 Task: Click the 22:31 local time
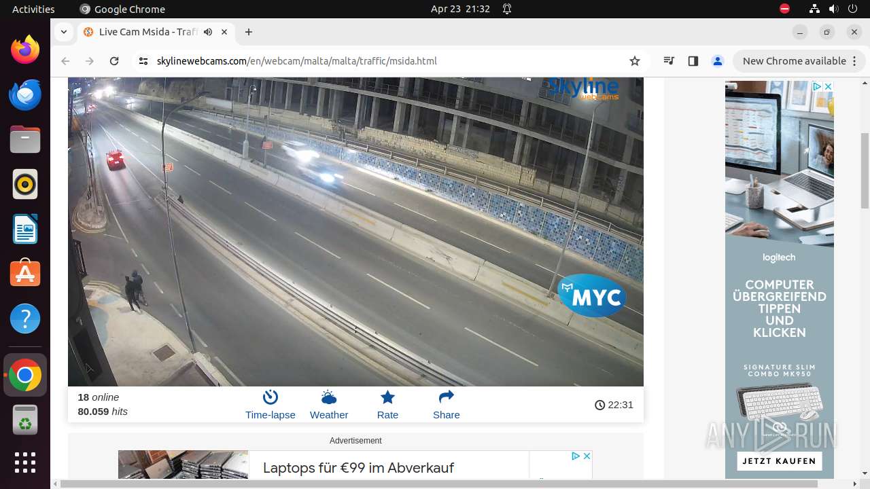pos(614,405)
